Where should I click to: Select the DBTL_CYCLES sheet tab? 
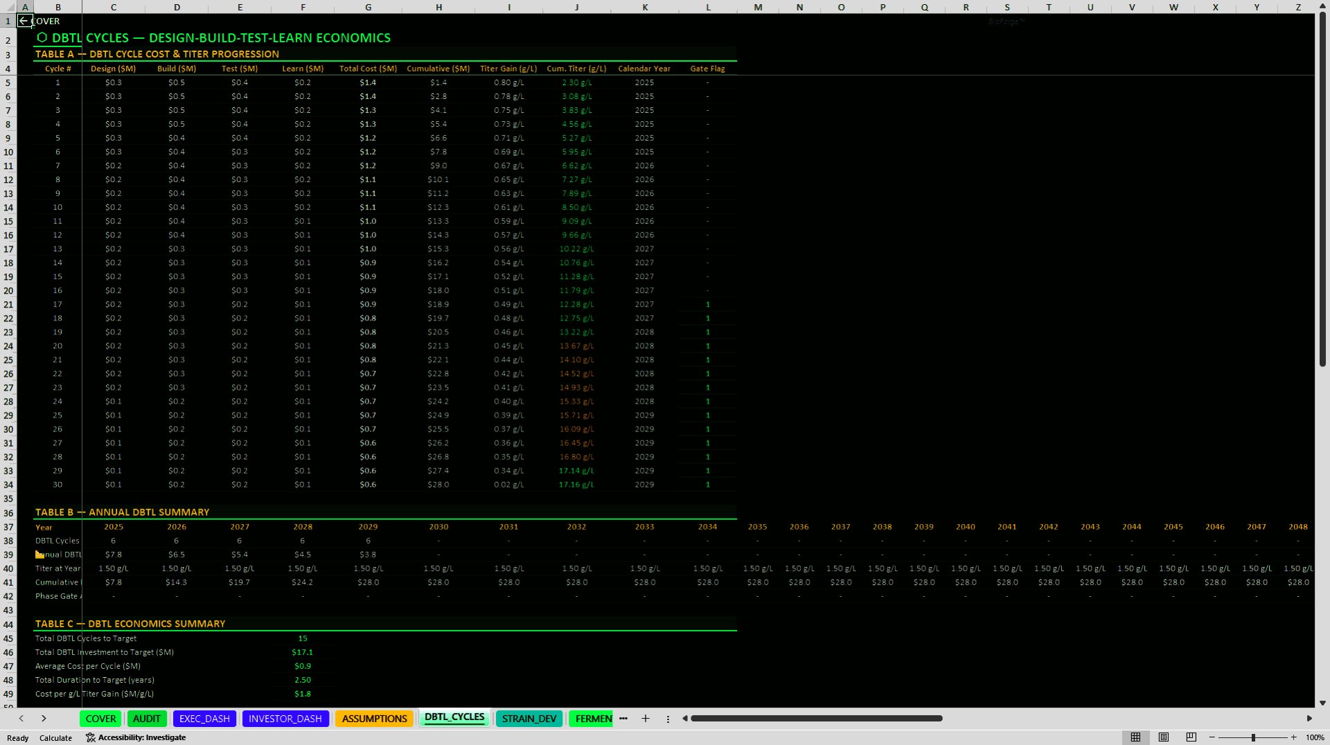[454, 717]
